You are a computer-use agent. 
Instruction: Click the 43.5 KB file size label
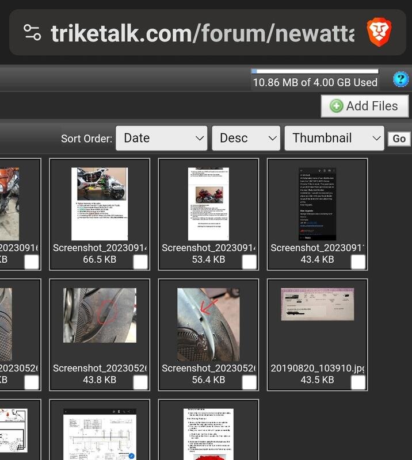317,379
